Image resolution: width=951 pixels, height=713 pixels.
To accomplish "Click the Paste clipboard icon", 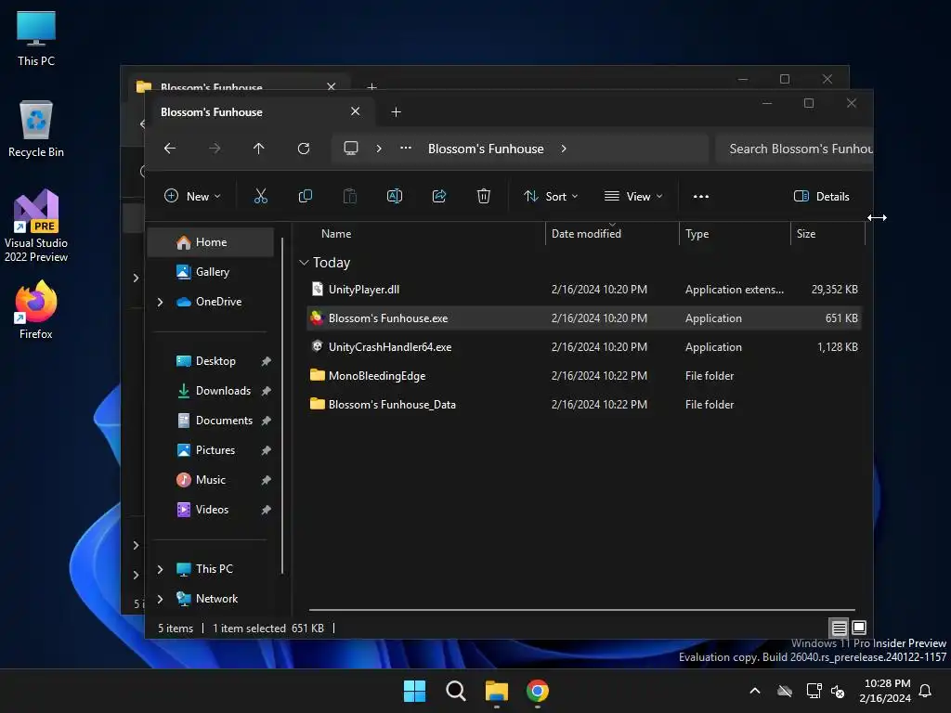I will click(x=350, y=196).
